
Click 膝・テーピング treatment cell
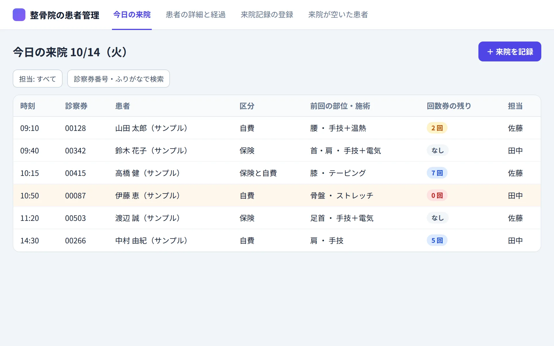pos(338,173)
